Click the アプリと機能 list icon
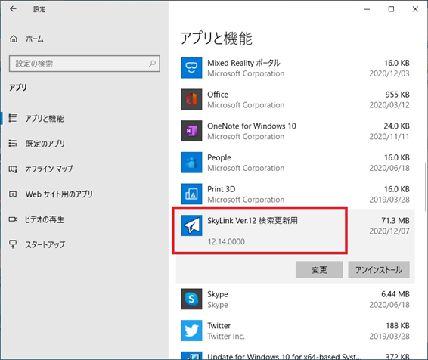Viewport: 428px width, 360px height. pos(13,118)
